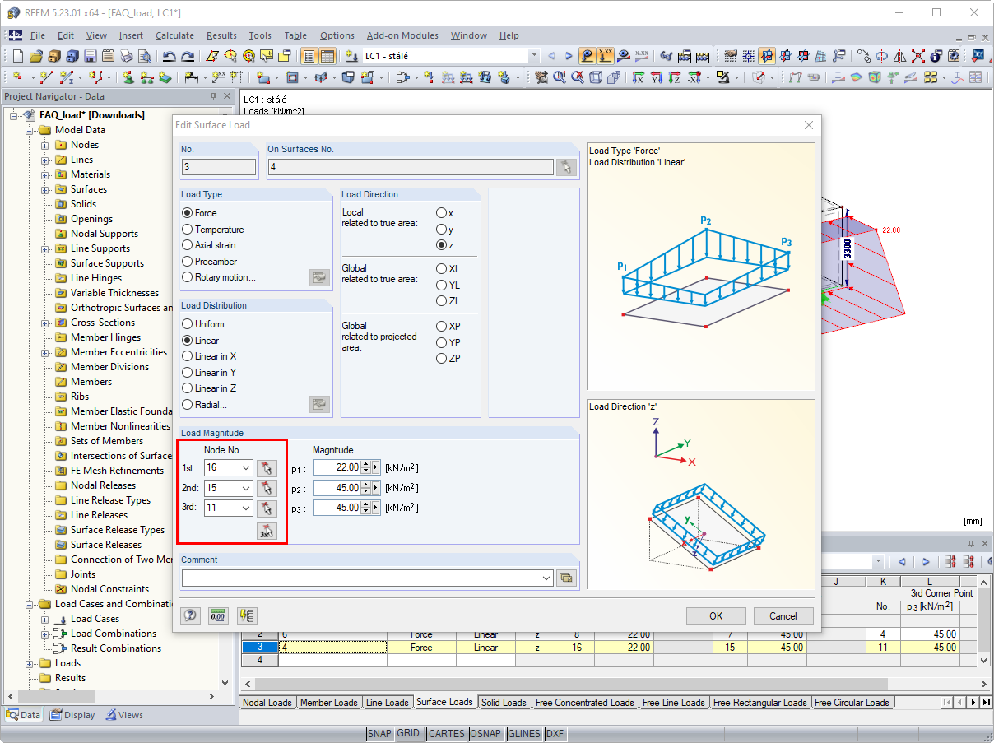Viewport: 994px width, 743px height.
Task: Choose local z Load Direction
Action: 442,244
